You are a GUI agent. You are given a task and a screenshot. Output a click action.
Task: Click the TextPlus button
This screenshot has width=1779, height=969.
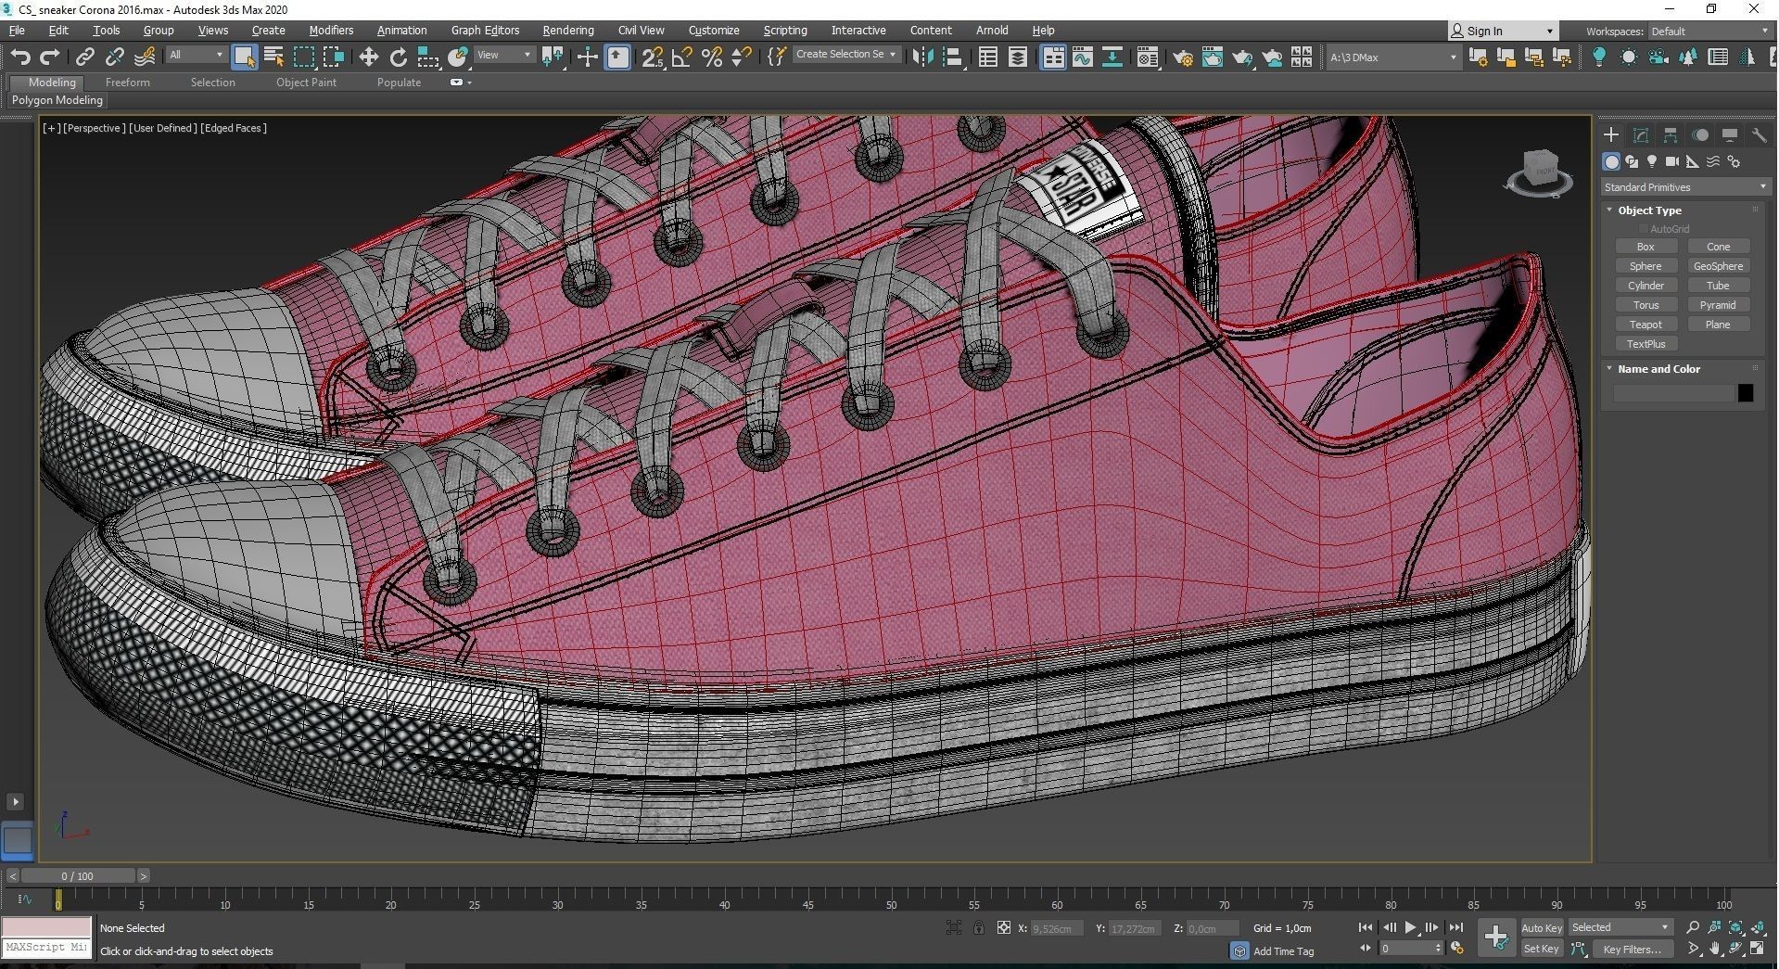(1646, 344)
